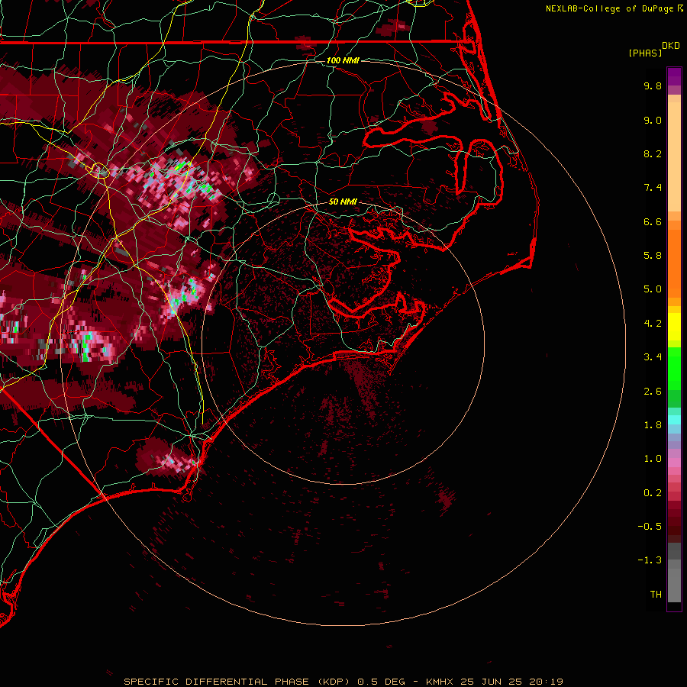Pick the cyan band of the color scale
The height and width of the screenshot is (687, 687).
point(674,420)
